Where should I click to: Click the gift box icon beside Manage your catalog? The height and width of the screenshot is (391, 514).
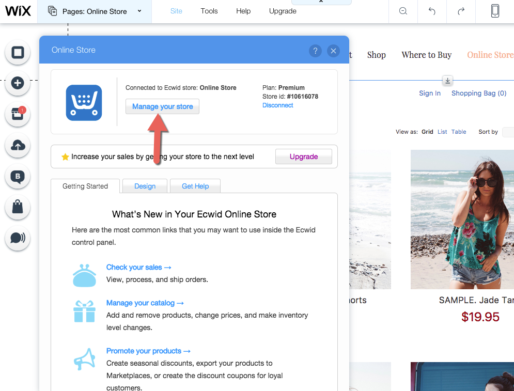[x=84, y=311]
